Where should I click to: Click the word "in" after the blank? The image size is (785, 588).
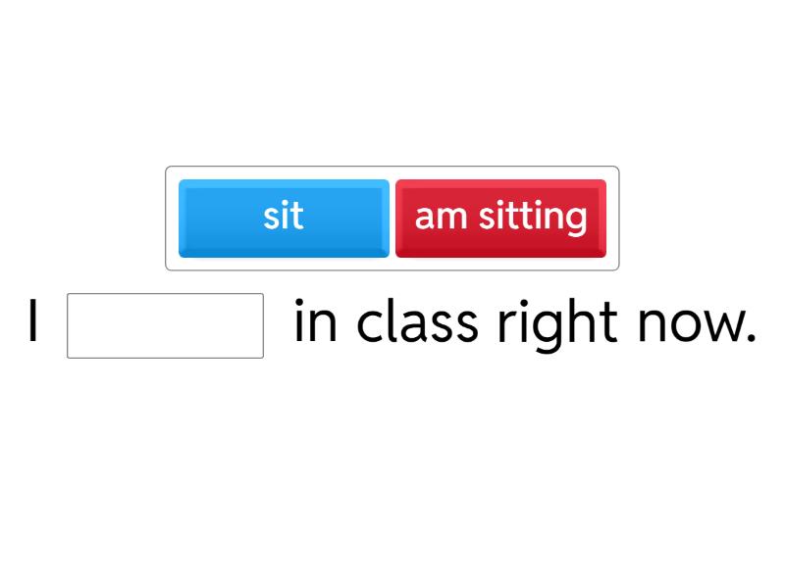point(314,323)
